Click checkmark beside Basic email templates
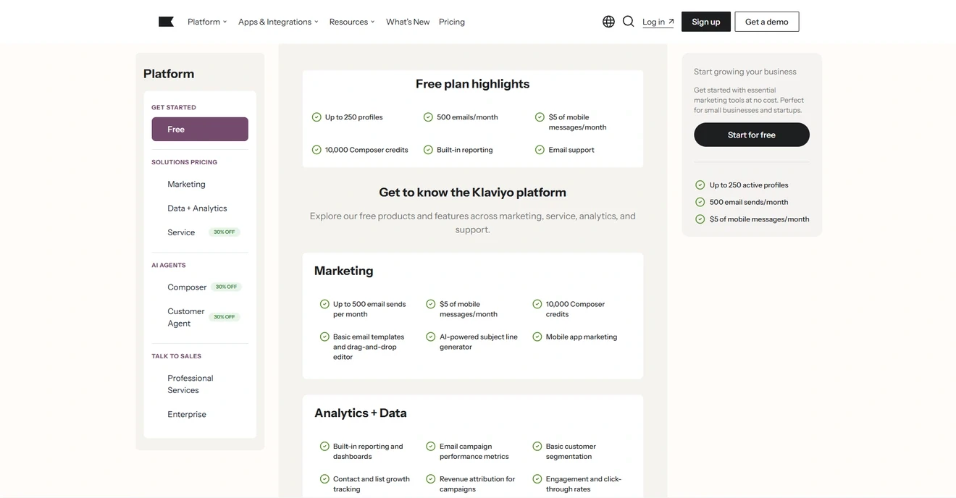This screenshot has width=956, height=498. tap(324, 337)
